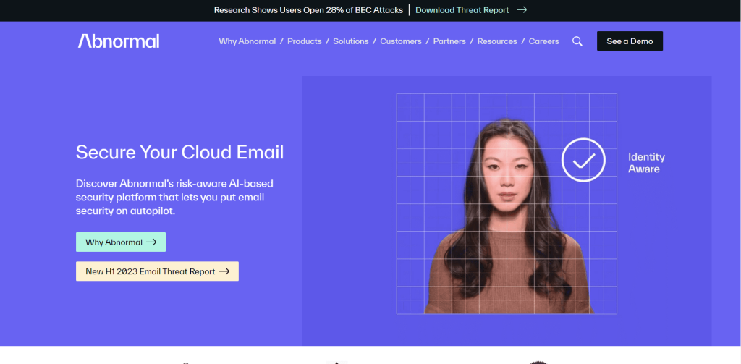
Task: Follow the Download Threat Report banner link
Action: (x=462, y=10)
